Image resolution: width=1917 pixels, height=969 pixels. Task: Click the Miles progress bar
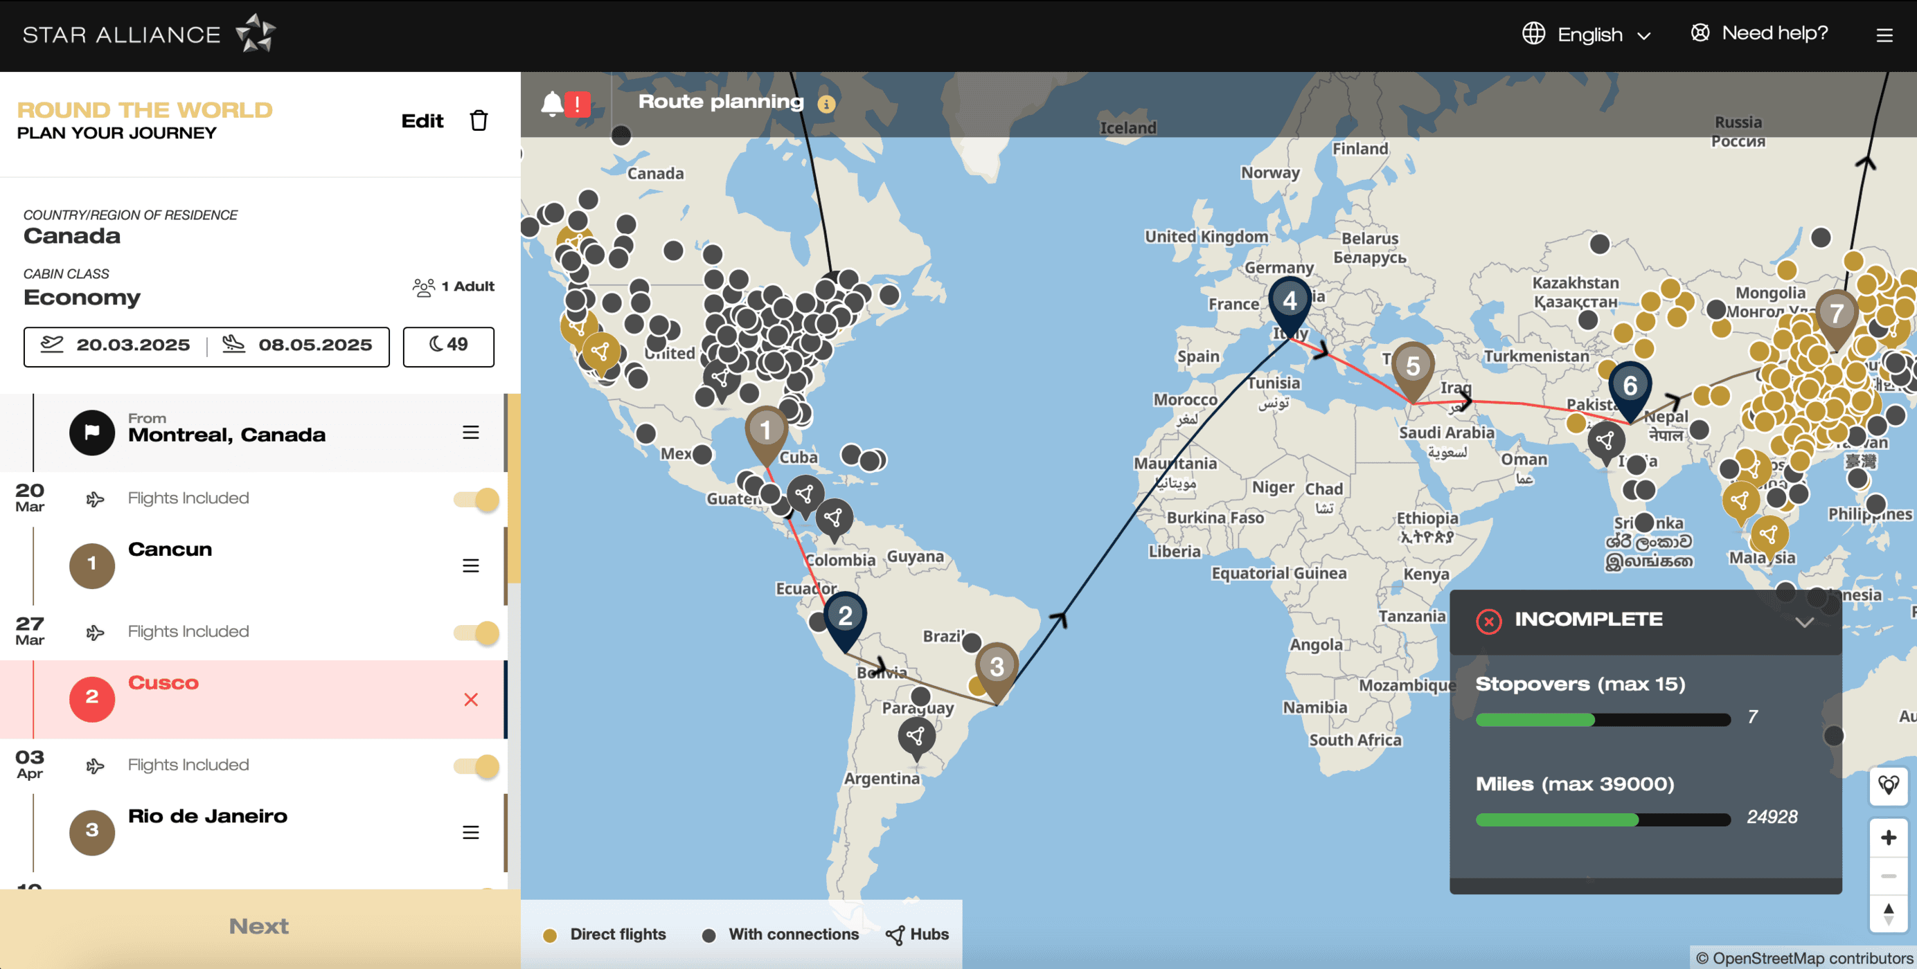click(x=1602, y=819)
